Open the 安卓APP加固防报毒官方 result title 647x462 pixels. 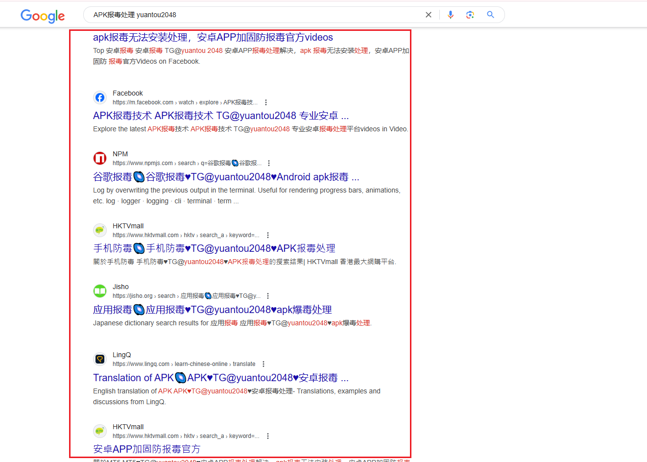147,449
